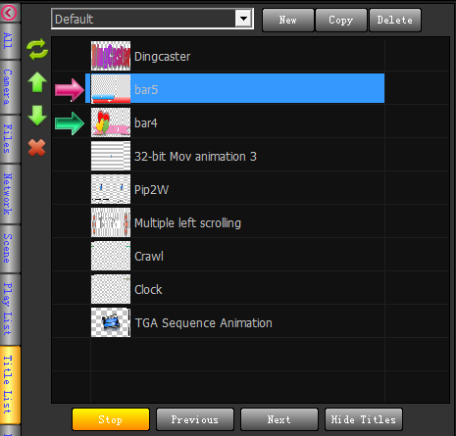Select the Dingcaster title thumbnail
Image resolution: width=456 pixels, height=436 pixels.
click(x=111, y=56)
